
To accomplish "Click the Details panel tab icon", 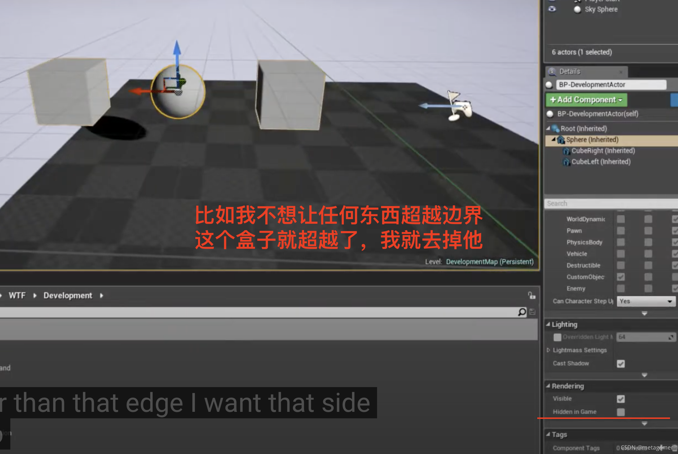I will click(x=552, y=72).
